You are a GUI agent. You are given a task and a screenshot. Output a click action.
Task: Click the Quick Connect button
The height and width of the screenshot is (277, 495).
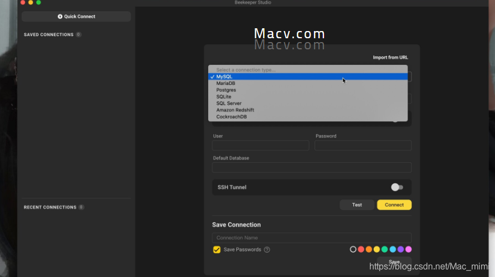[x=76, y=17]
